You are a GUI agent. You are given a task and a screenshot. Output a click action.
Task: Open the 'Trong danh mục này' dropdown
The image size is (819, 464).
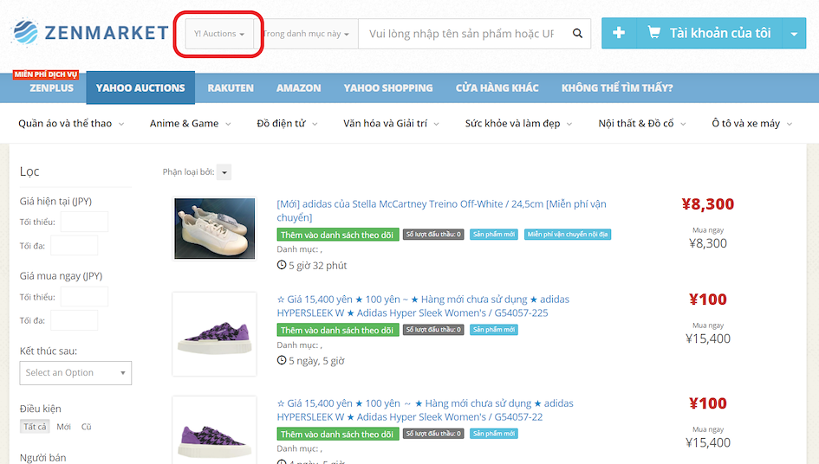(306, 34)
